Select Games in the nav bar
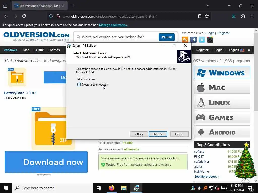 tap(55, 50)
